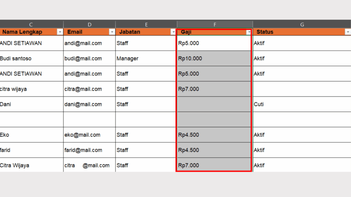Viewport: 351px width, 197px height.
Task: Click the dani@mail.com cell
Action: click(89, 104)
